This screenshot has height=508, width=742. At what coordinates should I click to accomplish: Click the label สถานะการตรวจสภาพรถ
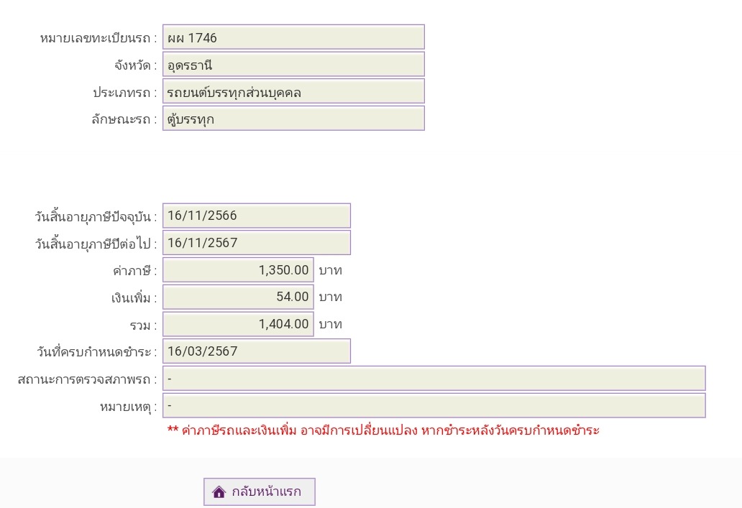87,380
